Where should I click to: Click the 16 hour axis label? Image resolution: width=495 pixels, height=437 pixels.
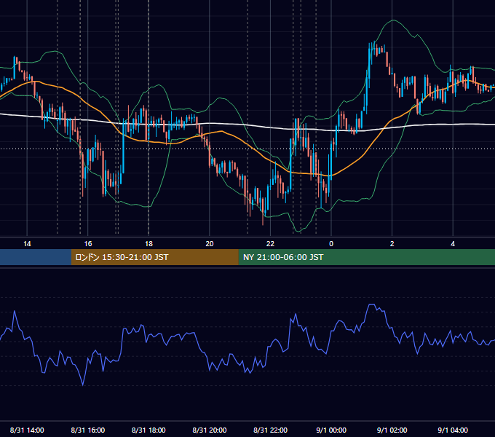pyautogui.click(x=88, y=244)
